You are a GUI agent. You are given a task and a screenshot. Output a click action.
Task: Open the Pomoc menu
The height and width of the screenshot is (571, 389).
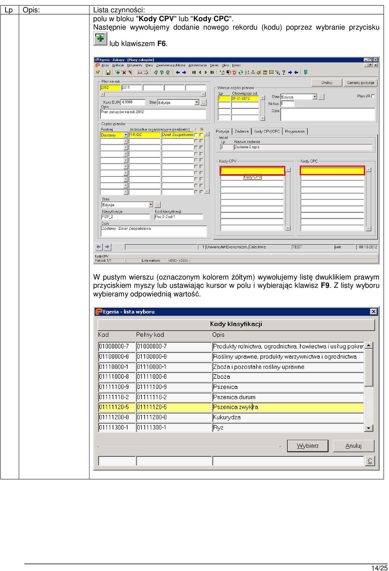(236, 65)
